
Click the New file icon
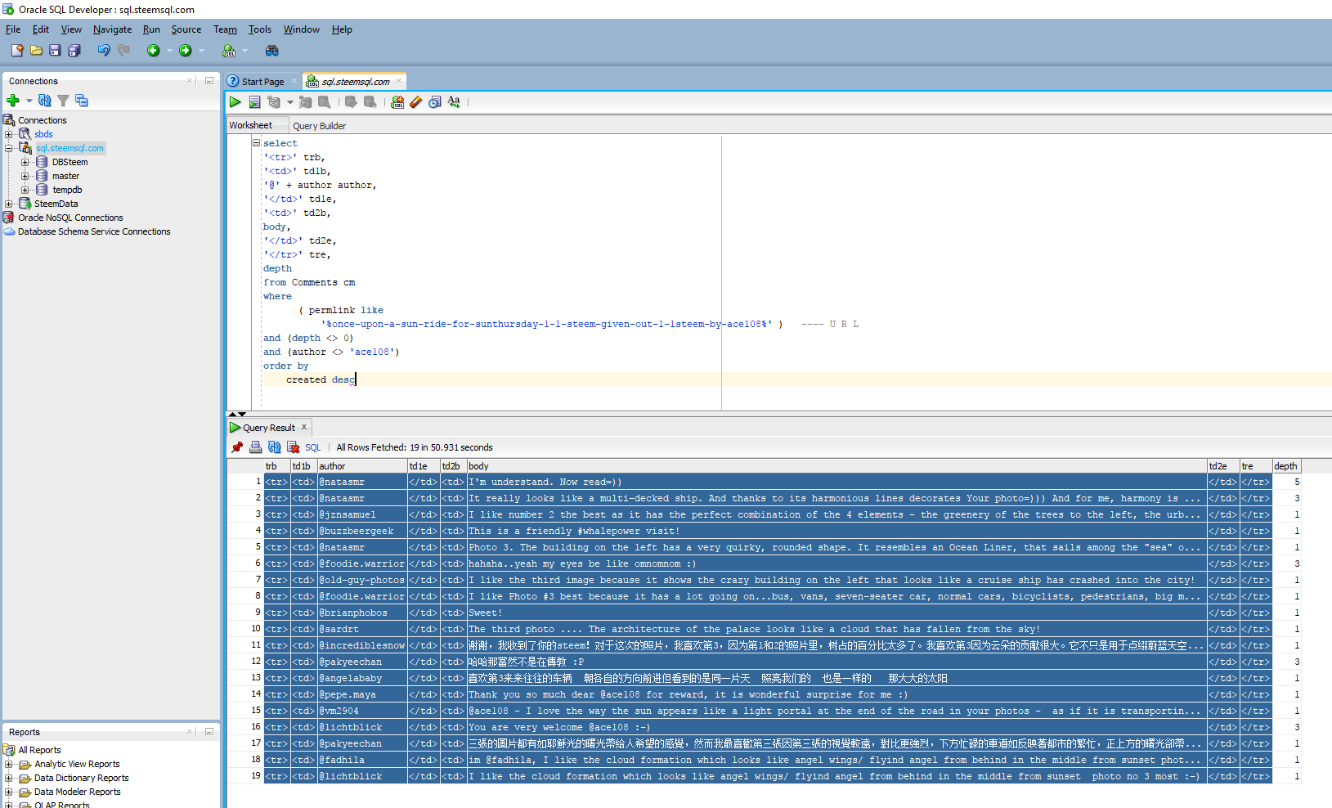point(17,51)
